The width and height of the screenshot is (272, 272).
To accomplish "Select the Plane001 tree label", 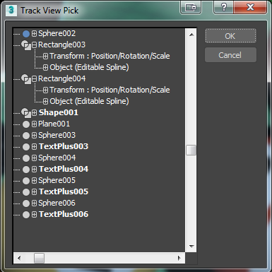I will [54, 124].
